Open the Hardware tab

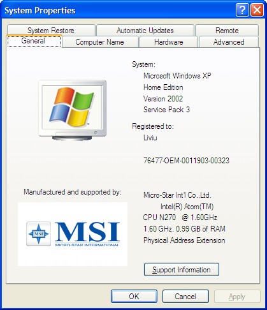(169, 42)
